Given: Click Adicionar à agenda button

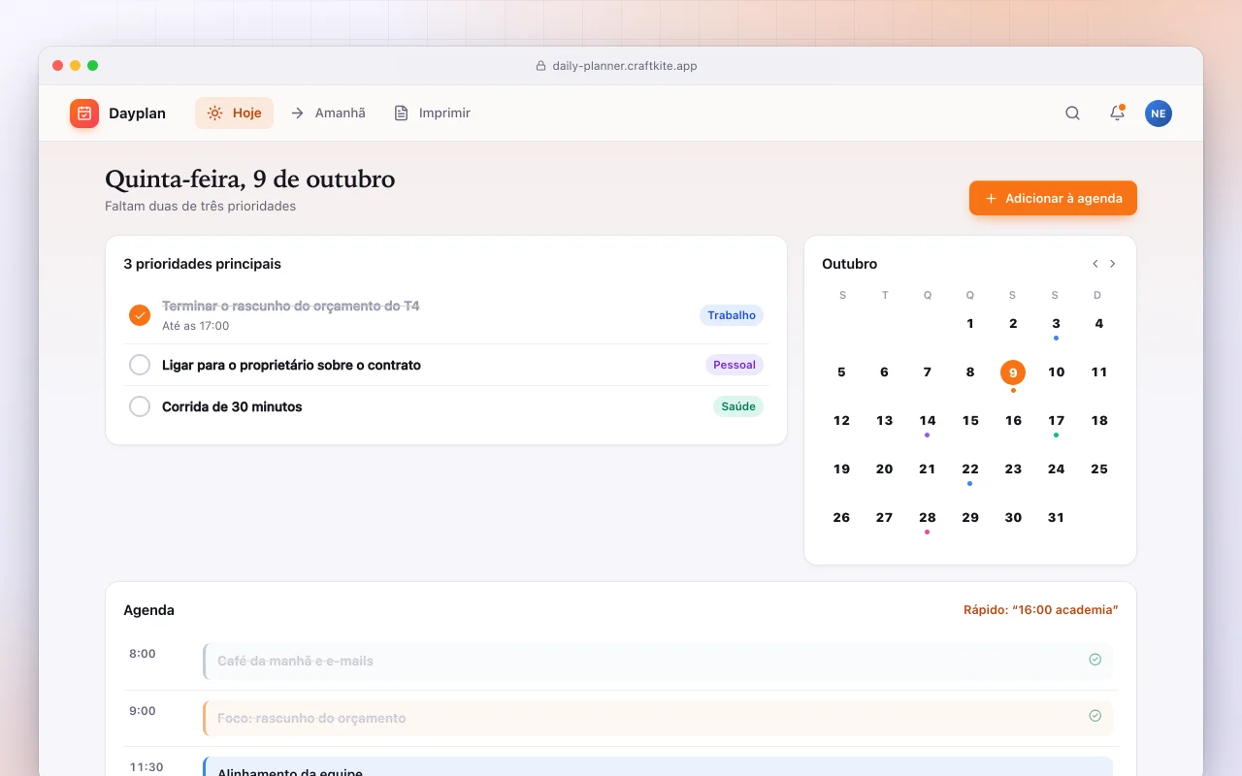Looking at the screenshot, I should 1053,198.
